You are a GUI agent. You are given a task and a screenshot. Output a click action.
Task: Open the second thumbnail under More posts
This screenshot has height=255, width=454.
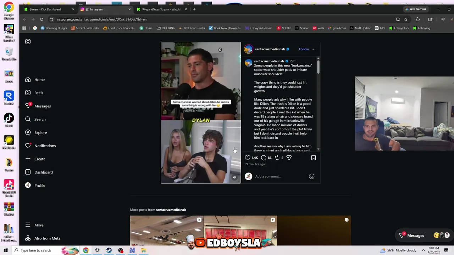click(240, 230)
